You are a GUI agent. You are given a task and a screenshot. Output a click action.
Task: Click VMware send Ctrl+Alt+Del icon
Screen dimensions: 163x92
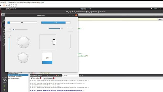(9, 5)
